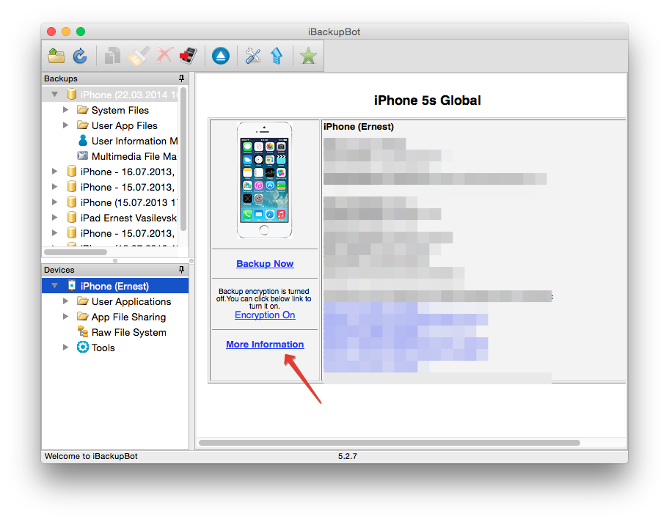Click the open backup folder toolbar icon
The height and width of the screenshot is (522, 669).
tap(56, 56)
